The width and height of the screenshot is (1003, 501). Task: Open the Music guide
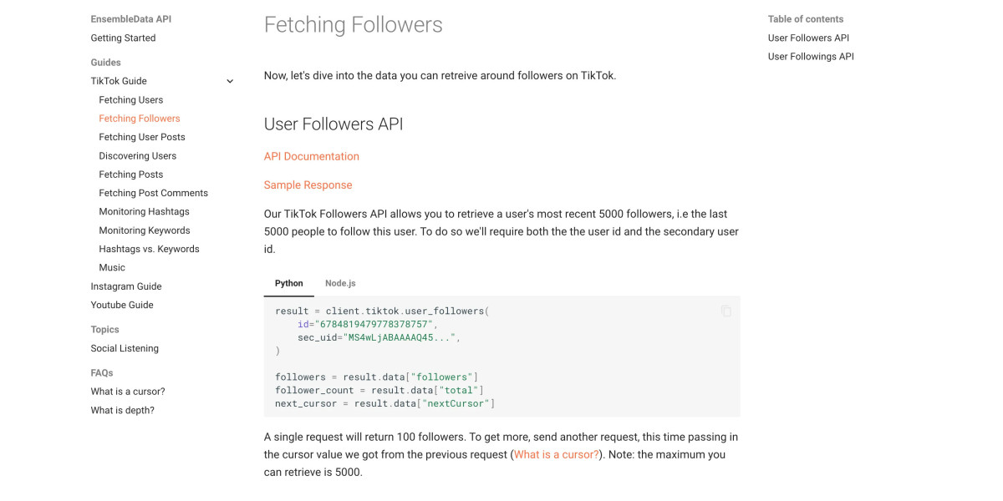click(111, 266)
